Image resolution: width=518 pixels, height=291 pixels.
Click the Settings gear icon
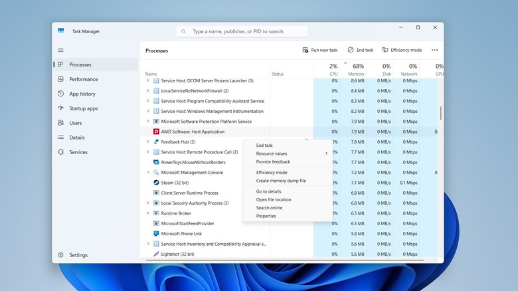point(60,255)
